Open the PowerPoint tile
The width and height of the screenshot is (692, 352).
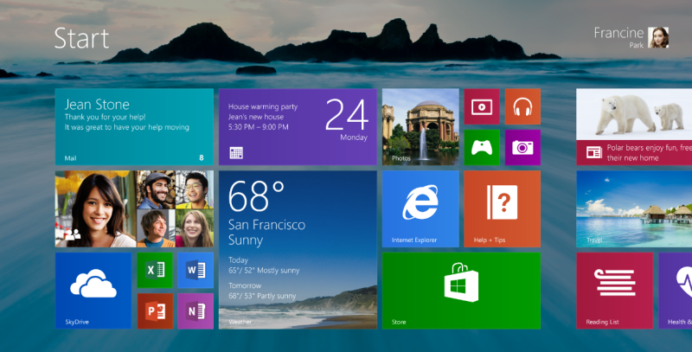(155, 311)
